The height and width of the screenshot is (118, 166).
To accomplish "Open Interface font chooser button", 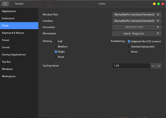I will coord(137,21).
